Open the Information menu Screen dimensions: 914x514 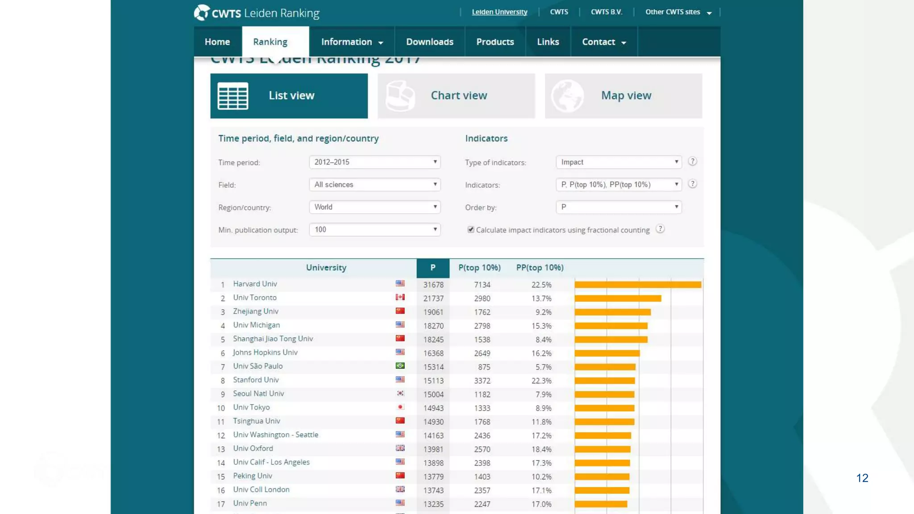coord(352,42)
